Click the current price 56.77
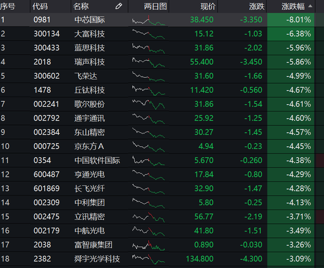The width and height of the screenshot is (324, 268). 204,217
